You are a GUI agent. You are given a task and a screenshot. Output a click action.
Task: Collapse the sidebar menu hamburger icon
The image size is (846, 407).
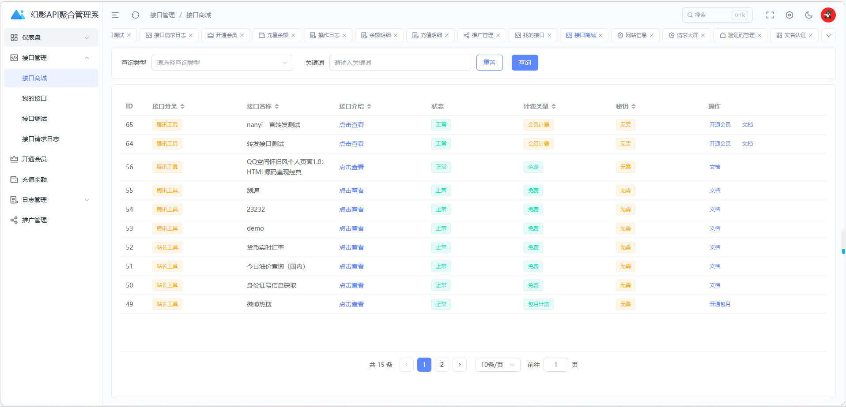(x=115, y=15)
